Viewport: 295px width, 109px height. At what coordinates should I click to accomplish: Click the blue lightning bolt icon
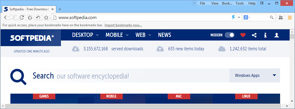(233, 17)
